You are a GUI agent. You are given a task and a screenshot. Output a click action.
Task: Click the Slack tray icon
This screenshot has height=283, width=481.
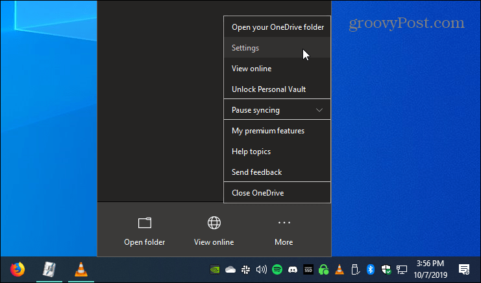coord(246,269)
